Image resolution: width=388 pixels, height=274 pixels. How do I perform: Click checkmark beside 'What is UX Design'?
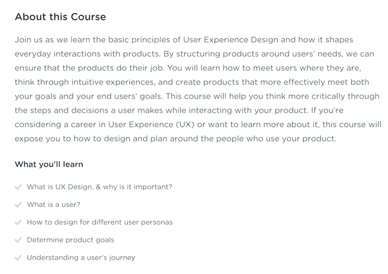click(18, 187)
